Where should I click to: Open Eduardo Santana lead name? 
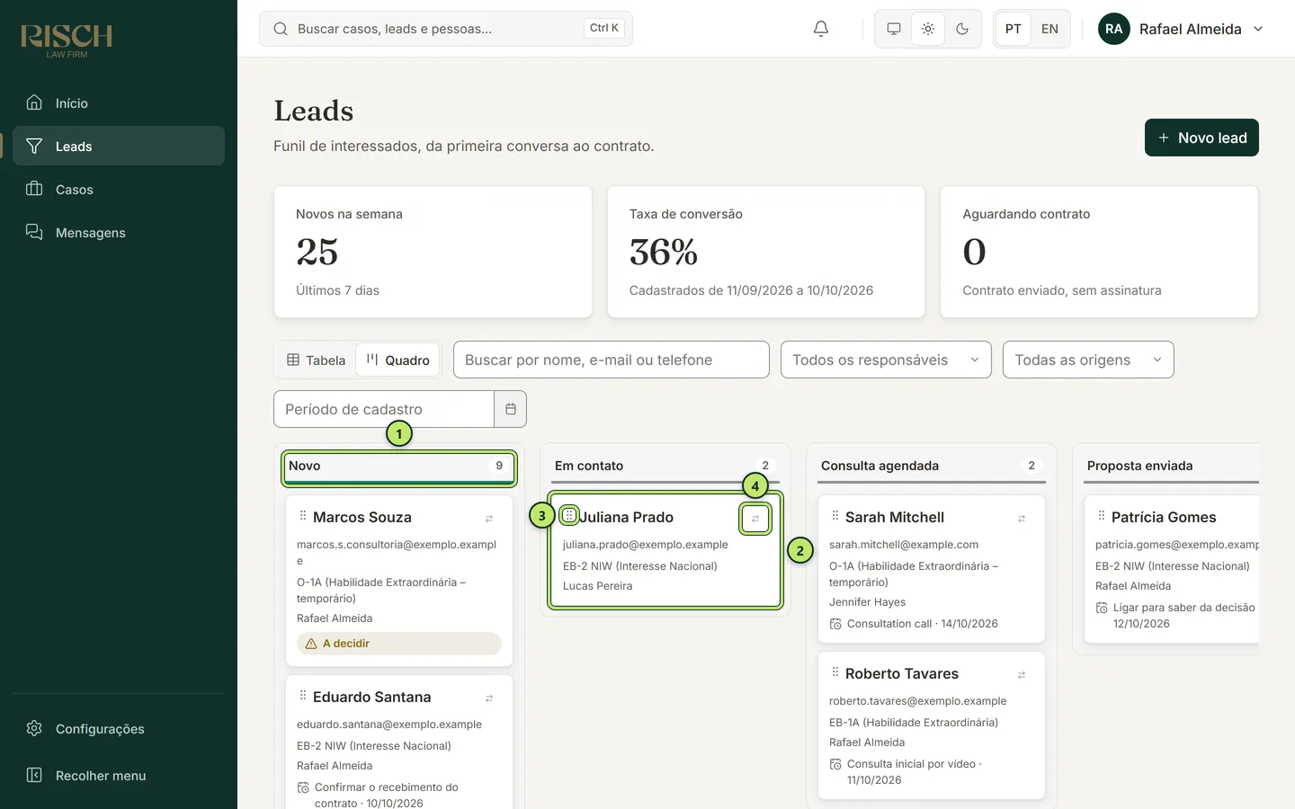[372, 697]
